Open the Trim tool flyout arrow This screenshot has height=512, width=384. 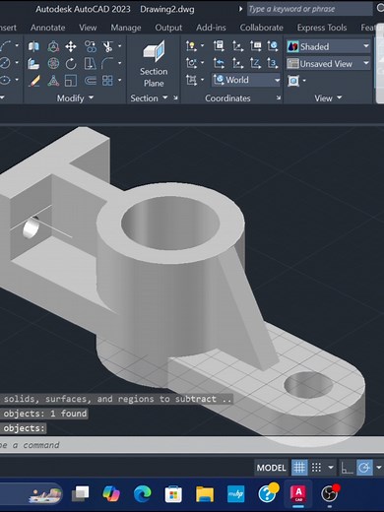[120, 46]
